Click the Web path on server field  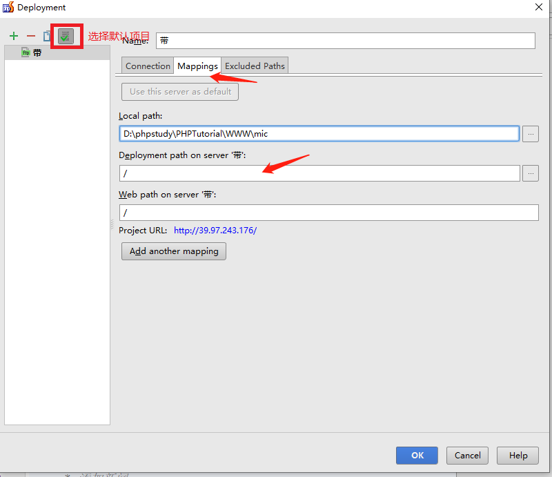tap(329, 213)
